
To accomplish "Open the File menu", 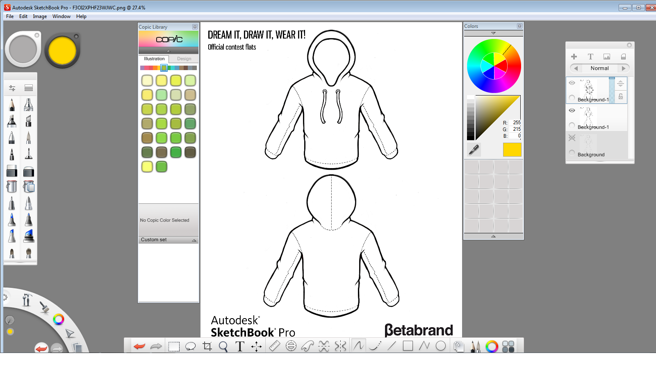I will [10, 16].
